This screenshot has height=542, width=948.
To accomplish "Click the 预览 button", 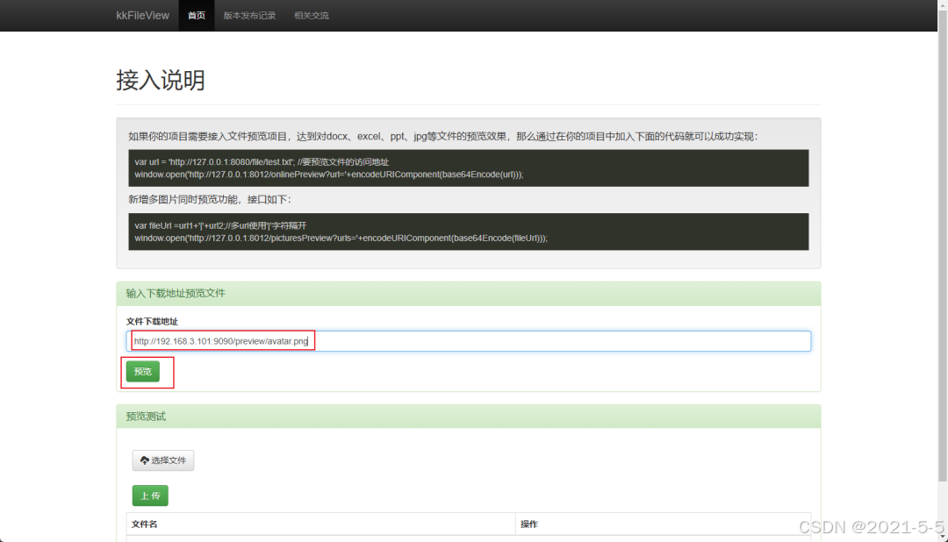I will pos(145,371).
